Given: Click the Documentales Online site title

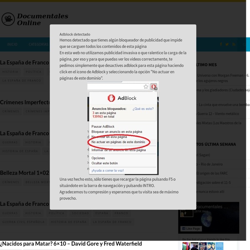Looking at the screenshot, I should (42, 19).
